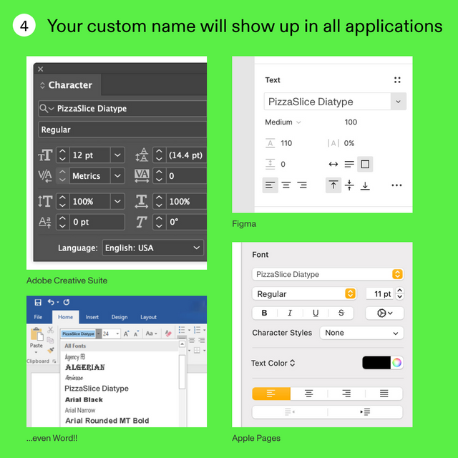Align text to bottom in Figma

click(x=365, y=186)
